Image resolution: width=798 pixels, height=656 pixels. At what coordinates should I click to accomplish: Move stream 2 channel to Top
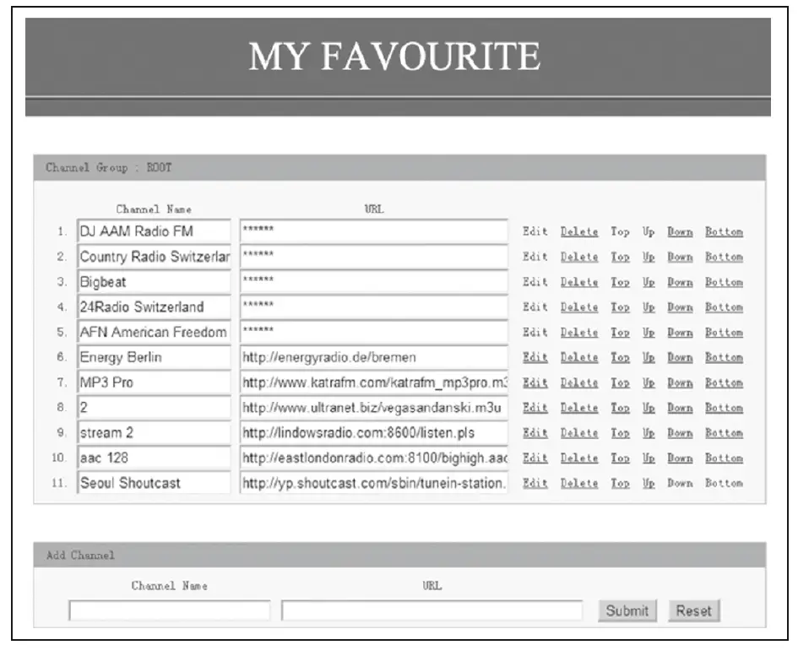pyautogui.click(x=620, y=433)
